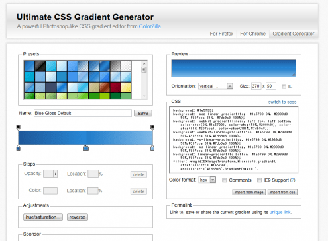This screenshot has width=328, height=241.
Task: Select the dark blue color stop at gradient start
Action: tap(19, 148)
